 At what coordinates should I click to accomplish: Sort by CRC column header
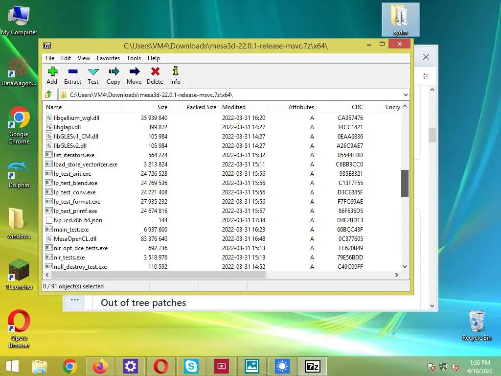341,107
